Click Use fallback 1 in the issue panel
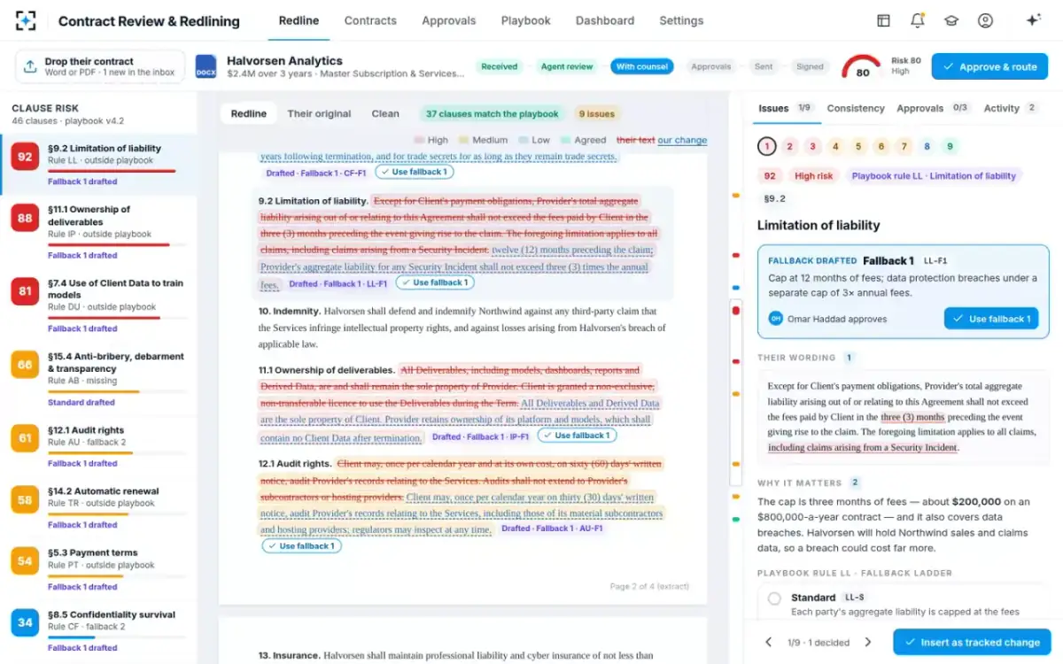Viewport: 1063px width, 664px height. tap(991, 319)
